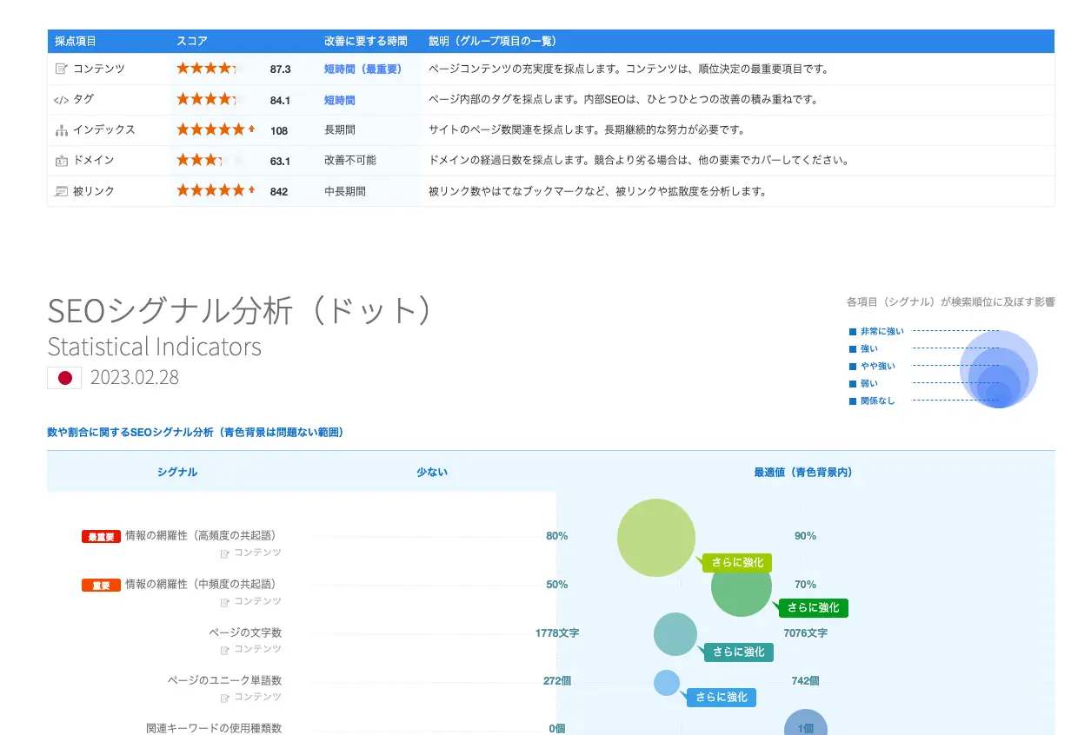Click the コンテンツ star rating
This screenshot has height=735, width=1091.
[207, 69]
